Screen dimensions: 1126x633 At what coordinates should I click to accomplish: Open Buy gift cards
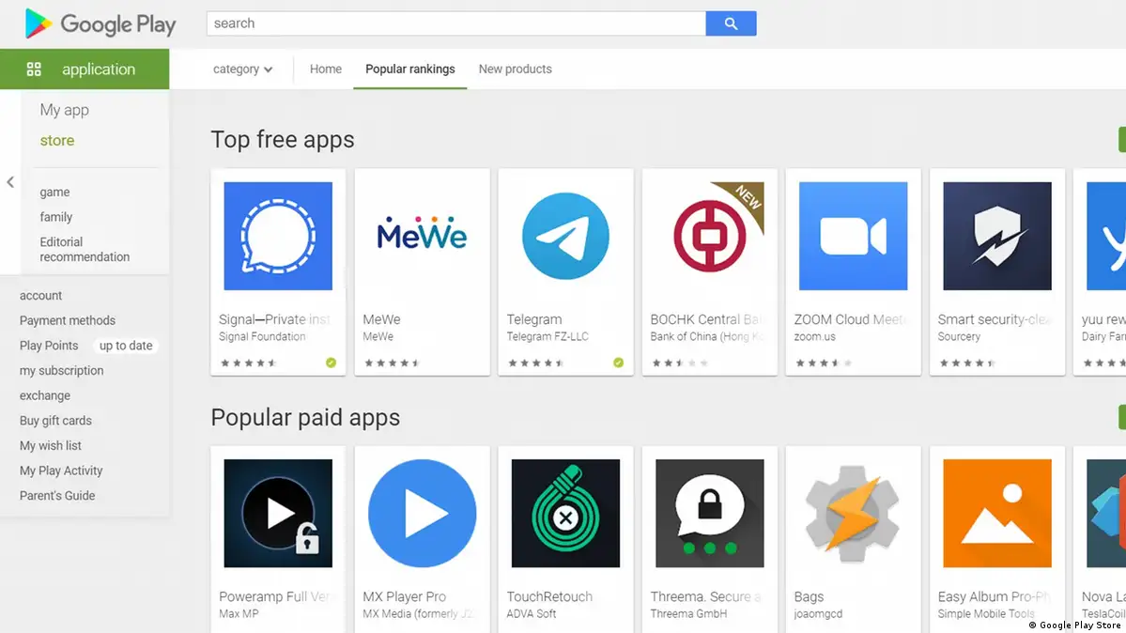point(55,421)
